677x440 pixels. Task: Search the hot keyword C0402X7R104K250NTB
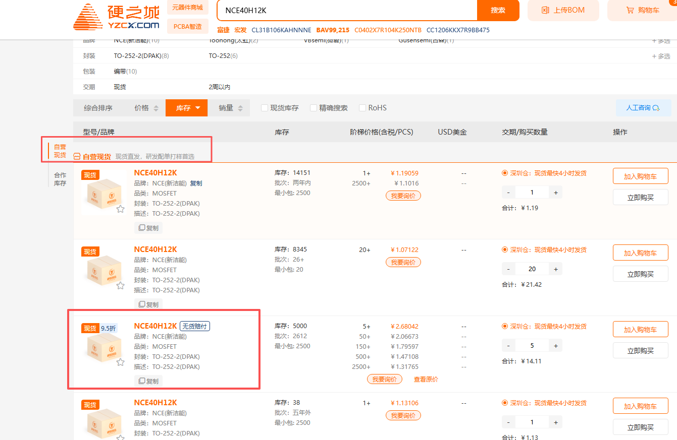click(x=388, y=30)
